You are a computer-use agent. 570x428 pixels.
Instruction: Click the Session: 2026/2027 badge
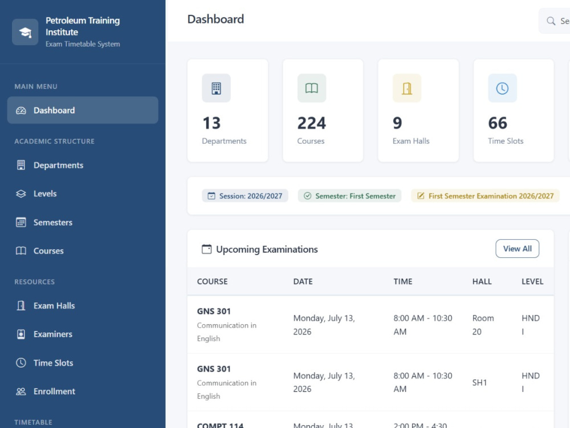click(245, 196)
